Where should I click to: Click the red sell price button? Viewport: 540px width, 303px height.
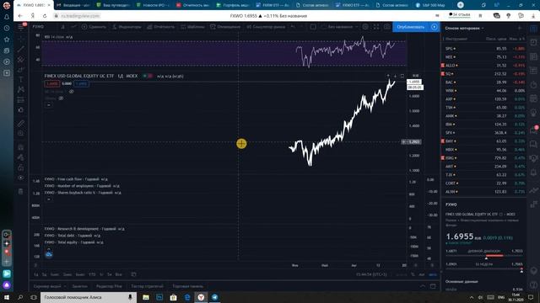52,84
